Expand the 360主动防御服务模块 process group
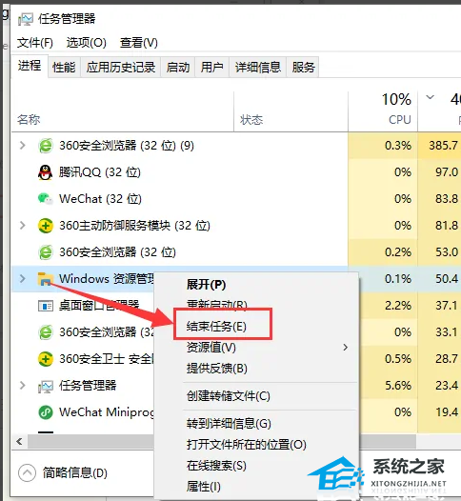The image size is (461, 501). (22, 225)
